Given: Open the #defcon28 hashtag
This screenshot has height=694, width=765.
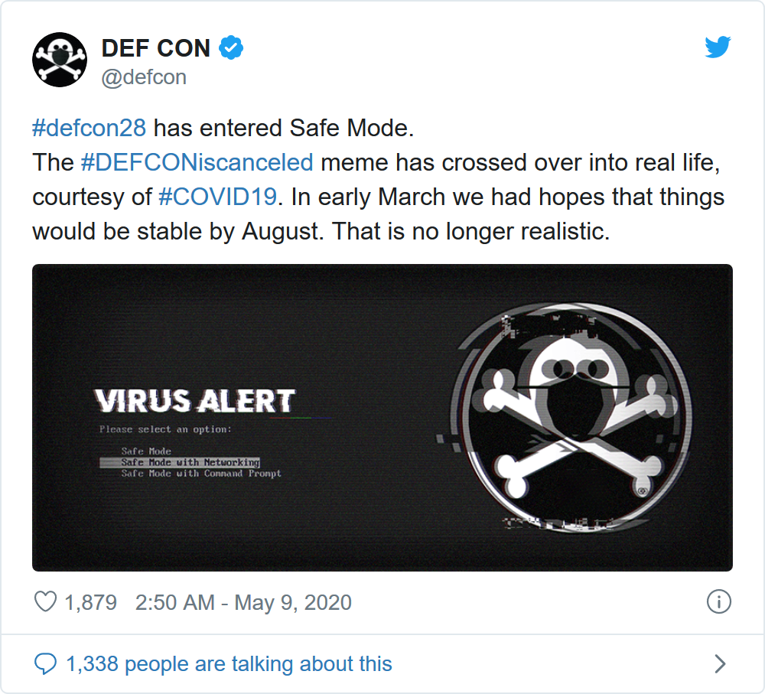Looking at the screenshot, I should click(x=89, y=128).
